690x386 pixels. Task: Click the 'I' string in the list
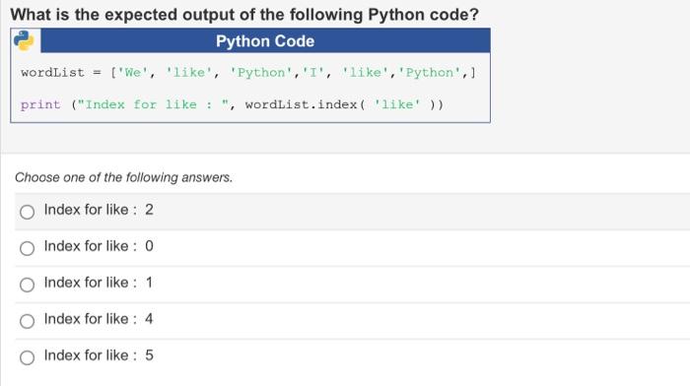(312, 73)
